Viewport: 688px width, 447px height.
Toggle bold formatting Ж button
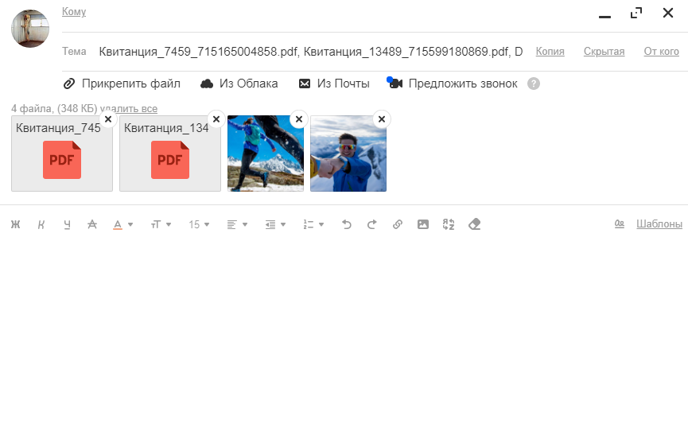(15, 224)
